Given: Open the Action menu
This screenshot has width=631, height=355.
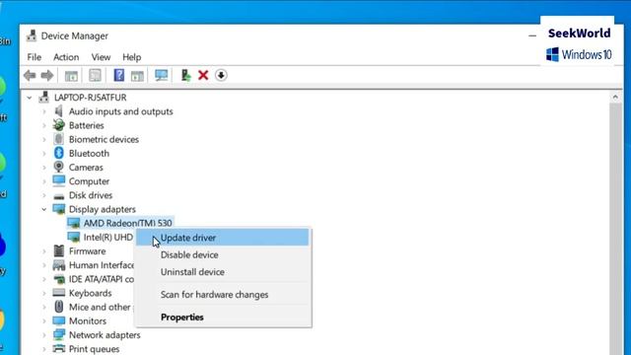Looking at the screenshot, I should tap(66, 57).
